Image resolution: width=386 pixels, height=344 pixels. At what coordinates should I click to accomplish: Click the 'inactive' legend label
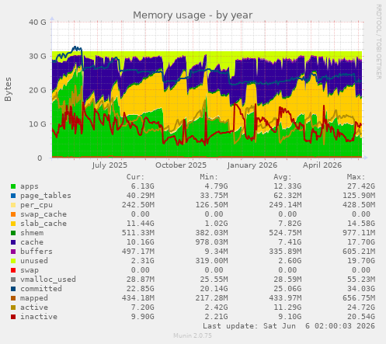click(39, 317)
